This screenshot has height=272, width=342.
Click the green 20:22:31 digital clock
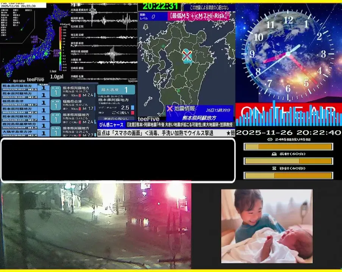click(160, 6)
